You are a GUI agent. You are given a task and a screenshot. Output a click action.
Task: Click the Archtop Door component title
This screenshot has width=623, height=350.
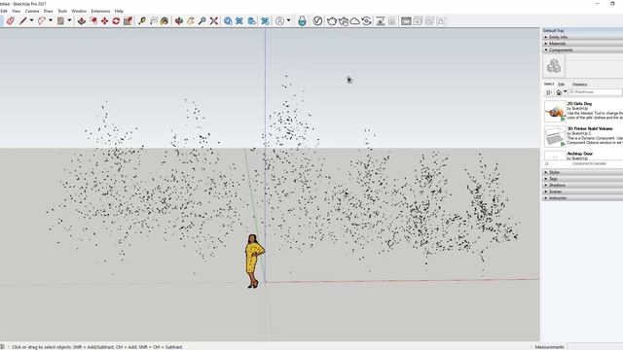[580, 154]
